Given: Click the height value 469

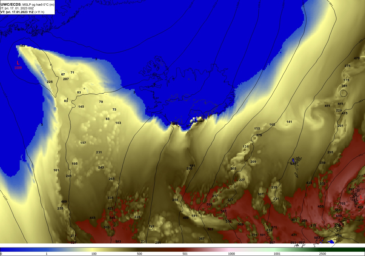Looking at the screenshot, I should point(64,202).
